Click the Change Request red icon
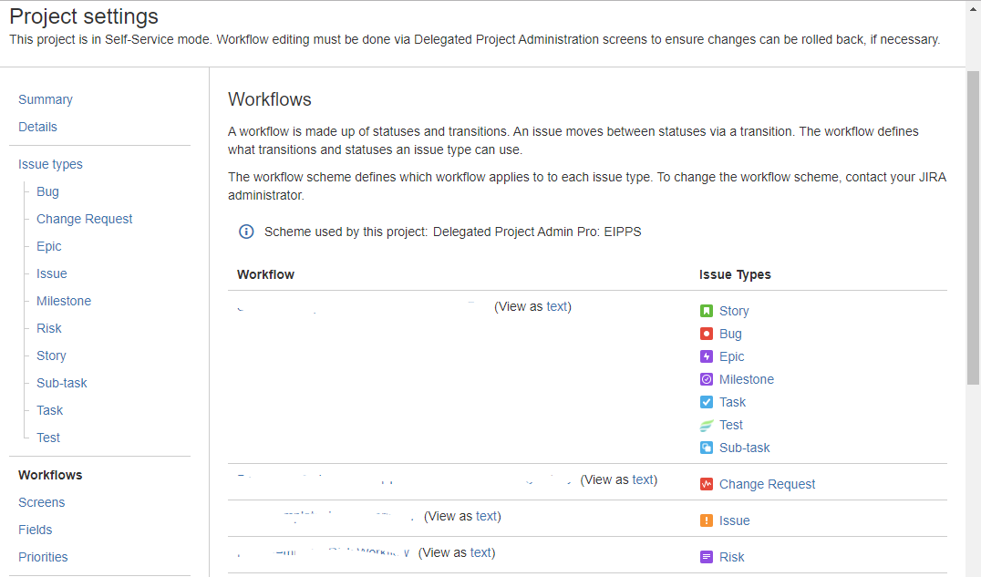The image size is (981, 577). (707, 484)
